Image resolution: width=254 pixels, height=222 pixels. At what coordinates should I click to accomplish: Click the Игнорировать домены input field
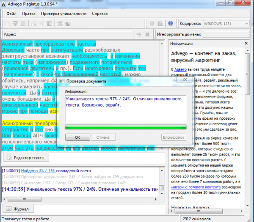226,34
